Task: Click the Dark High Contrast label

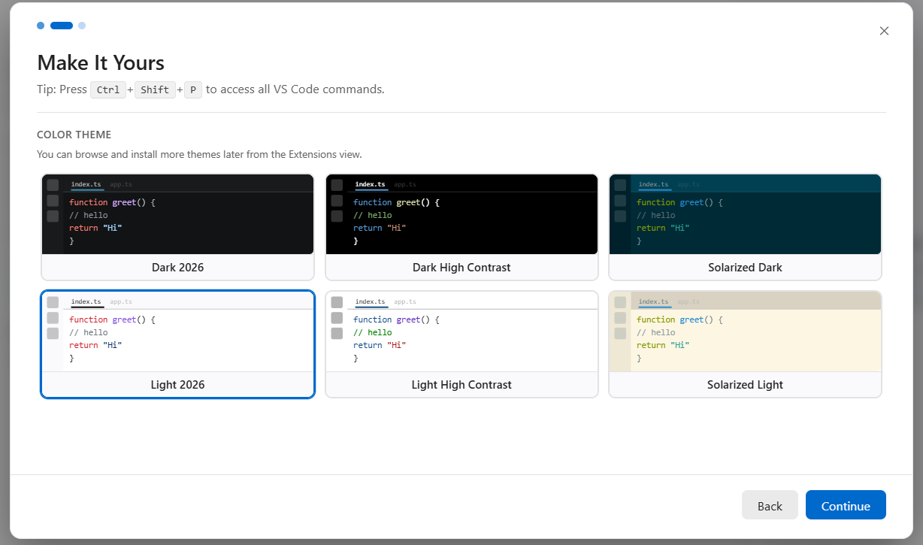Action: [461, 268]
